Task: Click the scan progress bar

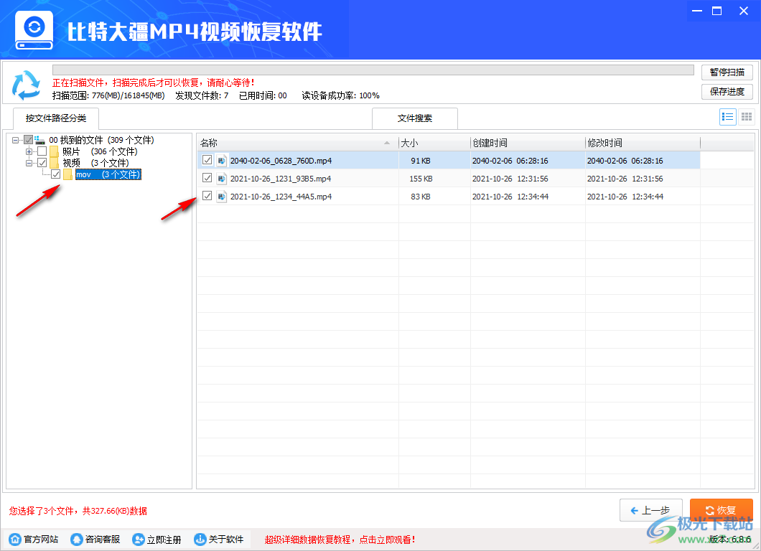Action: (x=373, y=70)
